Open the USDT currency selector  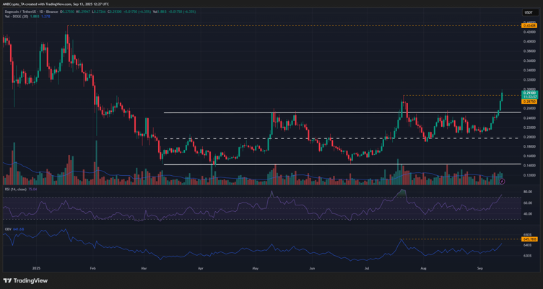[529, 12]
